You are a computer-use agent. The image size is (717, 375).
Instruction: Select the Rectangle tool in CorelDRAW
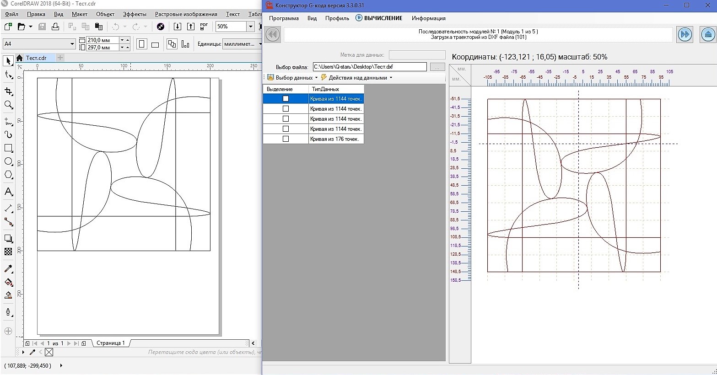[8, 148]
